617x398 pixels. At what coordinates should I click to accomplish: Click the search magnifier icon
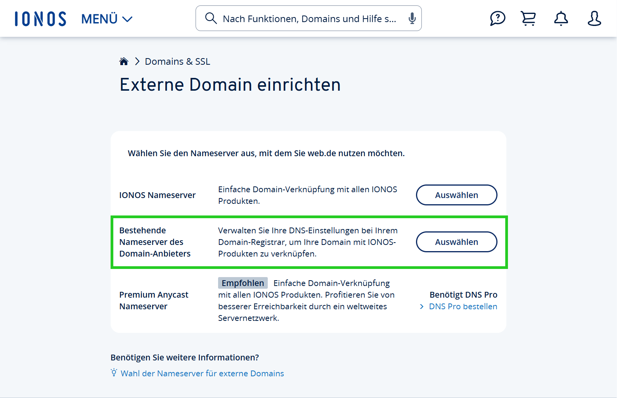pos(211,18)
